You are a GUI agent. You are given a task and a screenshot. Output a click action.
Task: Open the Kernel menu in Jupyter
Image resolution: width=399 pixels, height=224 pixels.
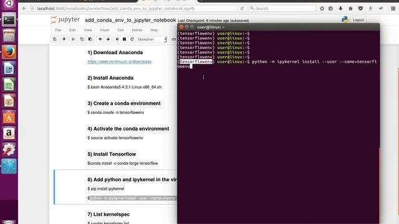137,30
